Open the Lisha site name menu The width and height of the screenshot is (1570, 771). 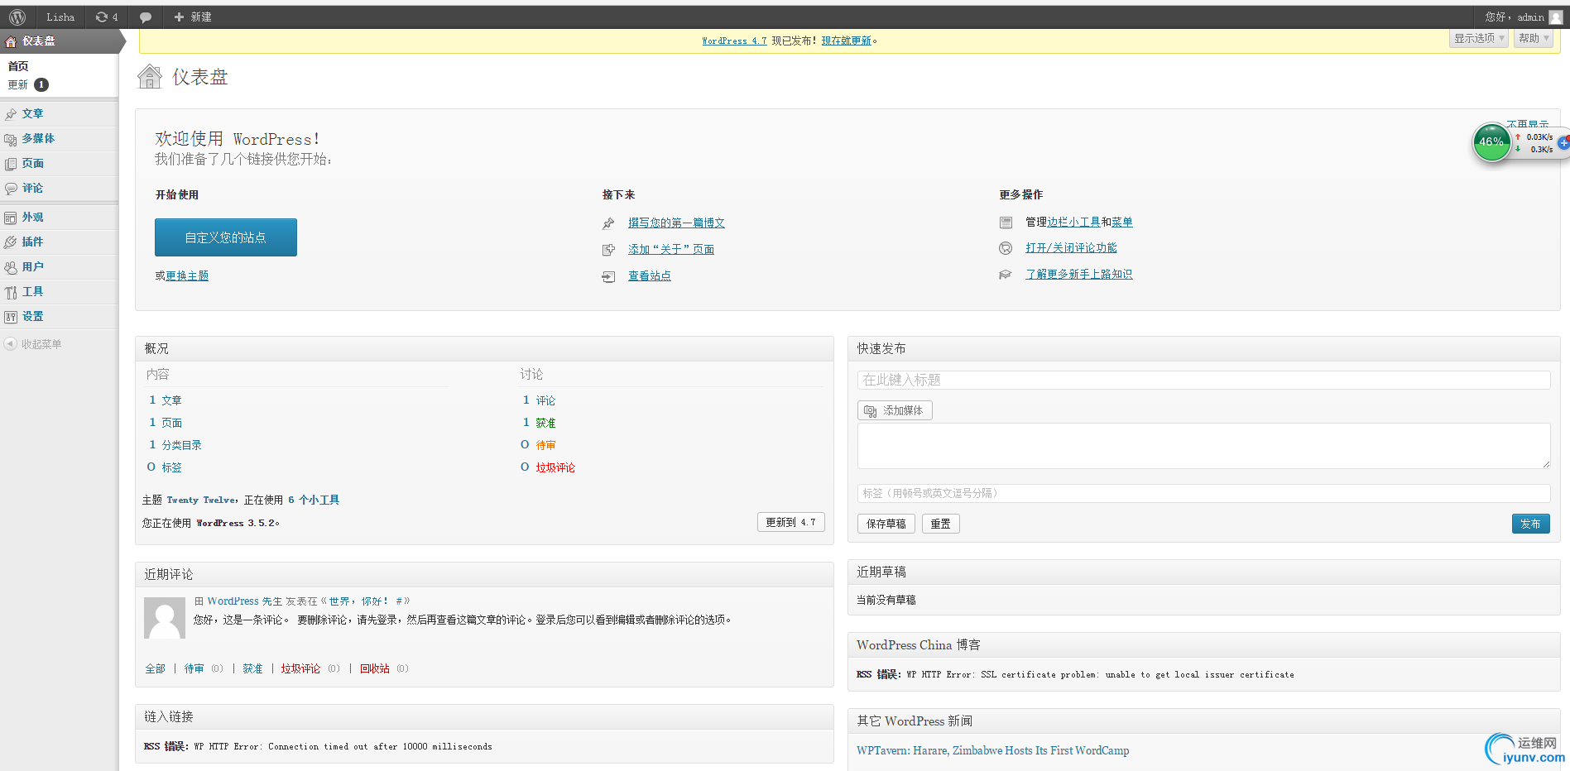coord(60,17)
